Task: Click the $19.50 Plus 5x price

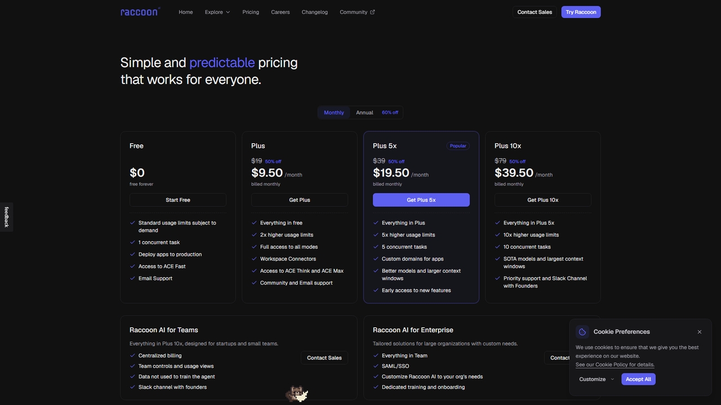Action: pyautogui.click(x=391, y=173)
